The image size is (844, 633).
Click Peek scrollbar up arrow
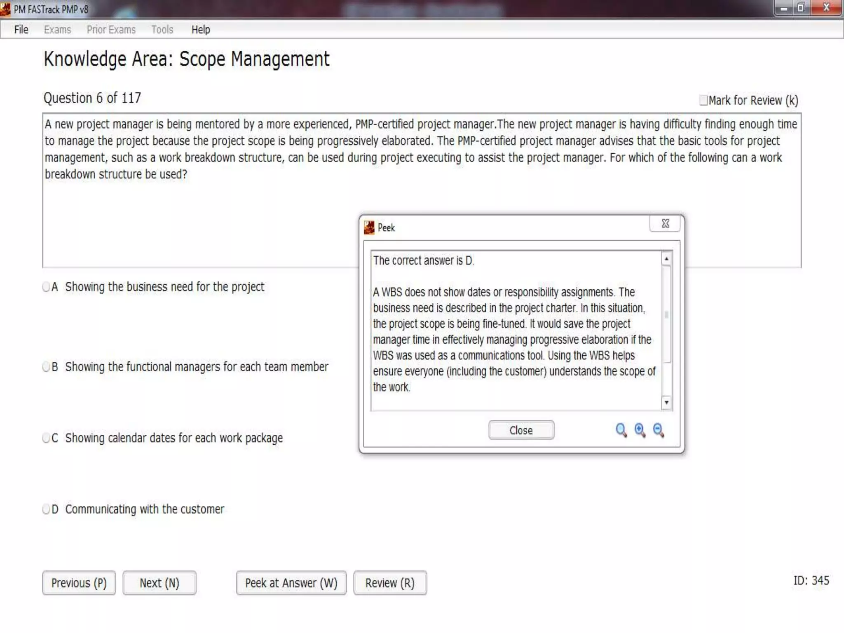coord(666,258)
